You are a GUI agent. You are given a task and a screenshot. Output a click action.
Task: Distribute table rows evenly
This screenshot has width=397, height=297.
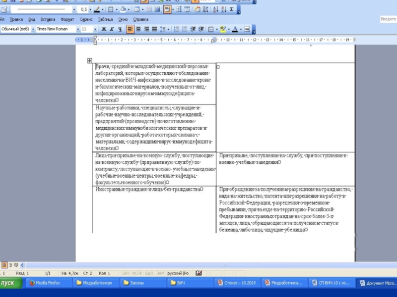179,9
